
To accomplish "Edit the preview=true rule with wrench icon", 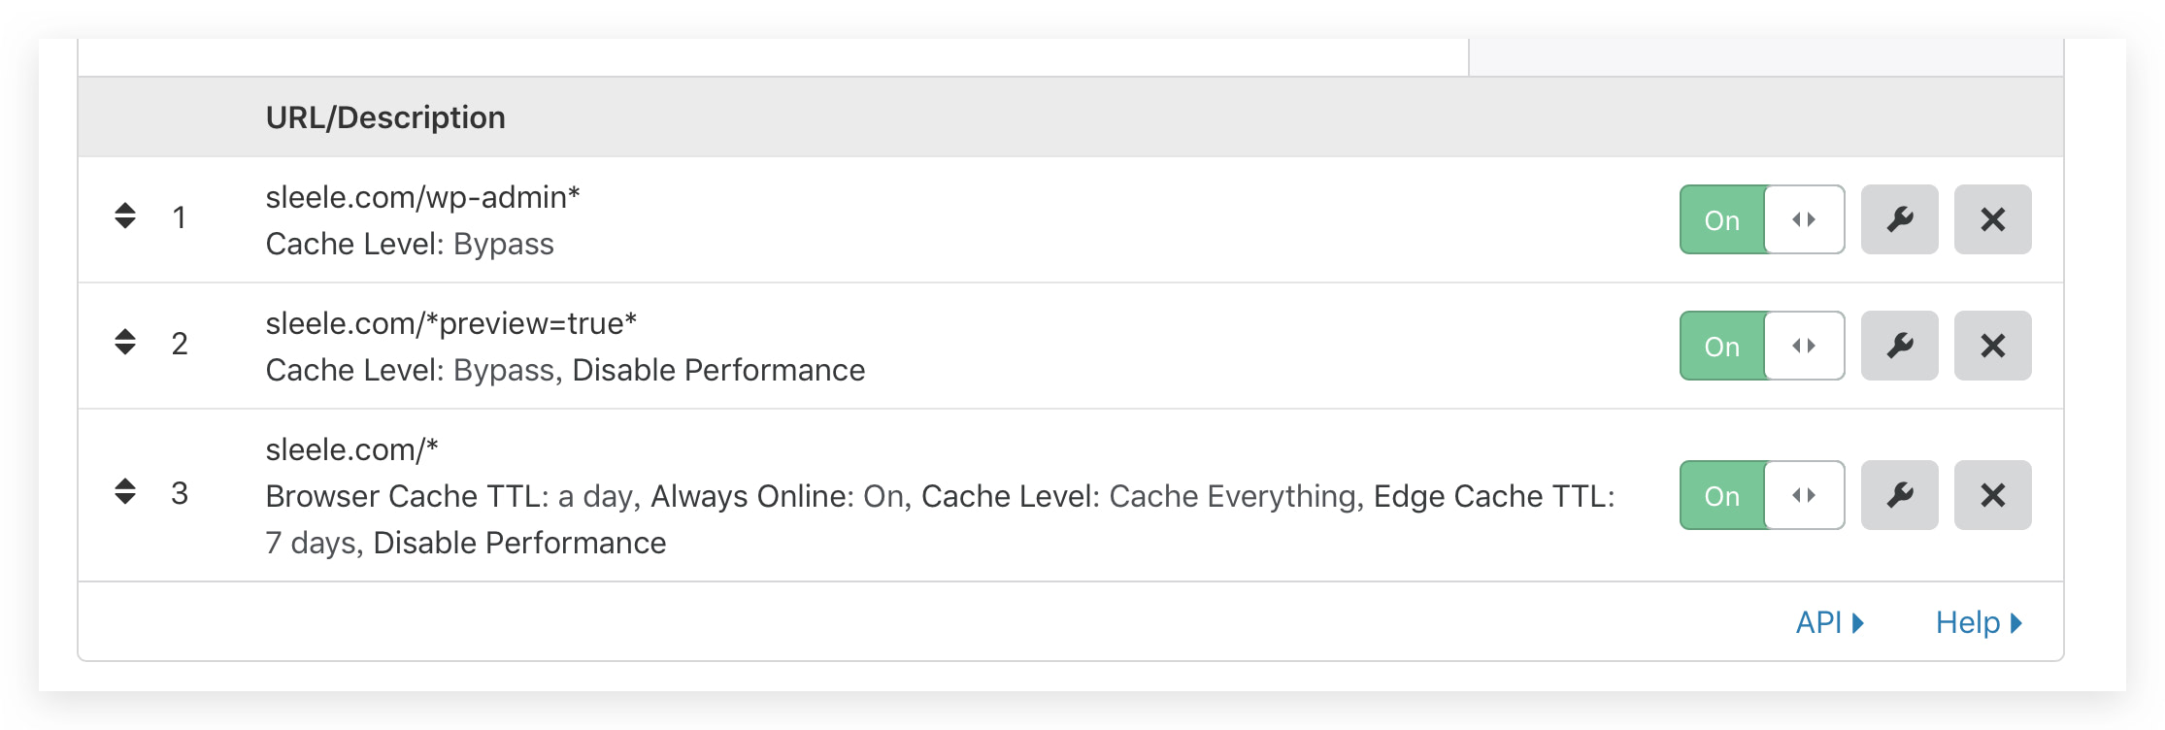I will coord(1899,346).
